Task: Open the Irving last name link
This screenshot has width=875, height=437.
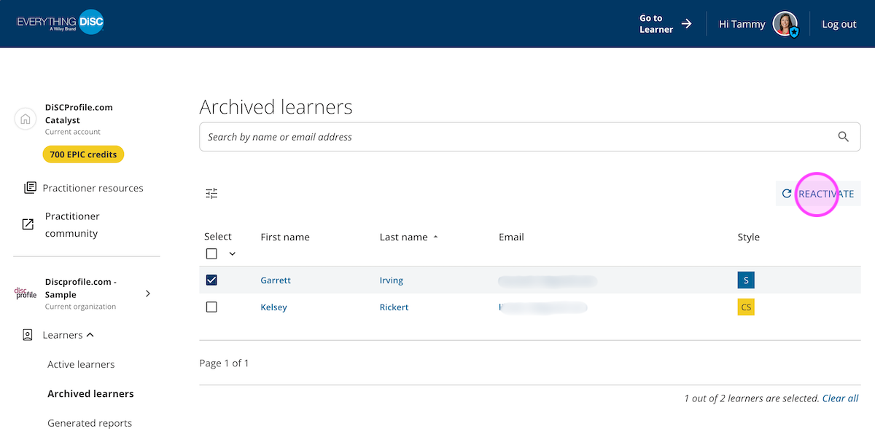Action: pos(392,280)
